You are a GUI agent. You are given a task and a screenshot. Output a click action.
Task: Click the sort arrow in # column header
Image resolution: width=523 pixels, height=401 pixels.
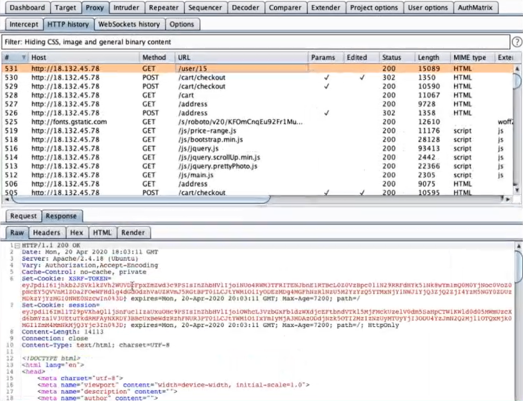[24, 57]
